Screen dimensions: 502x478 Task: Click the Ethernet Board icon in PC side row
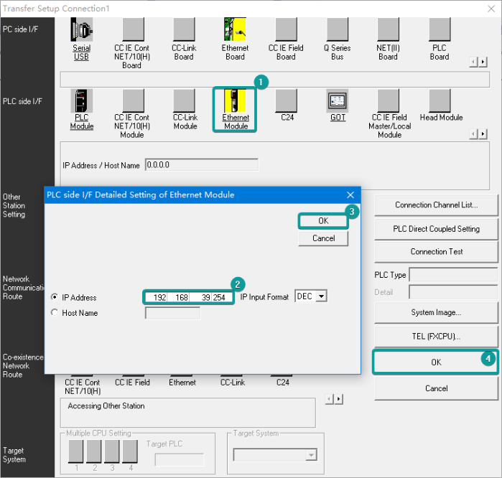235,29
